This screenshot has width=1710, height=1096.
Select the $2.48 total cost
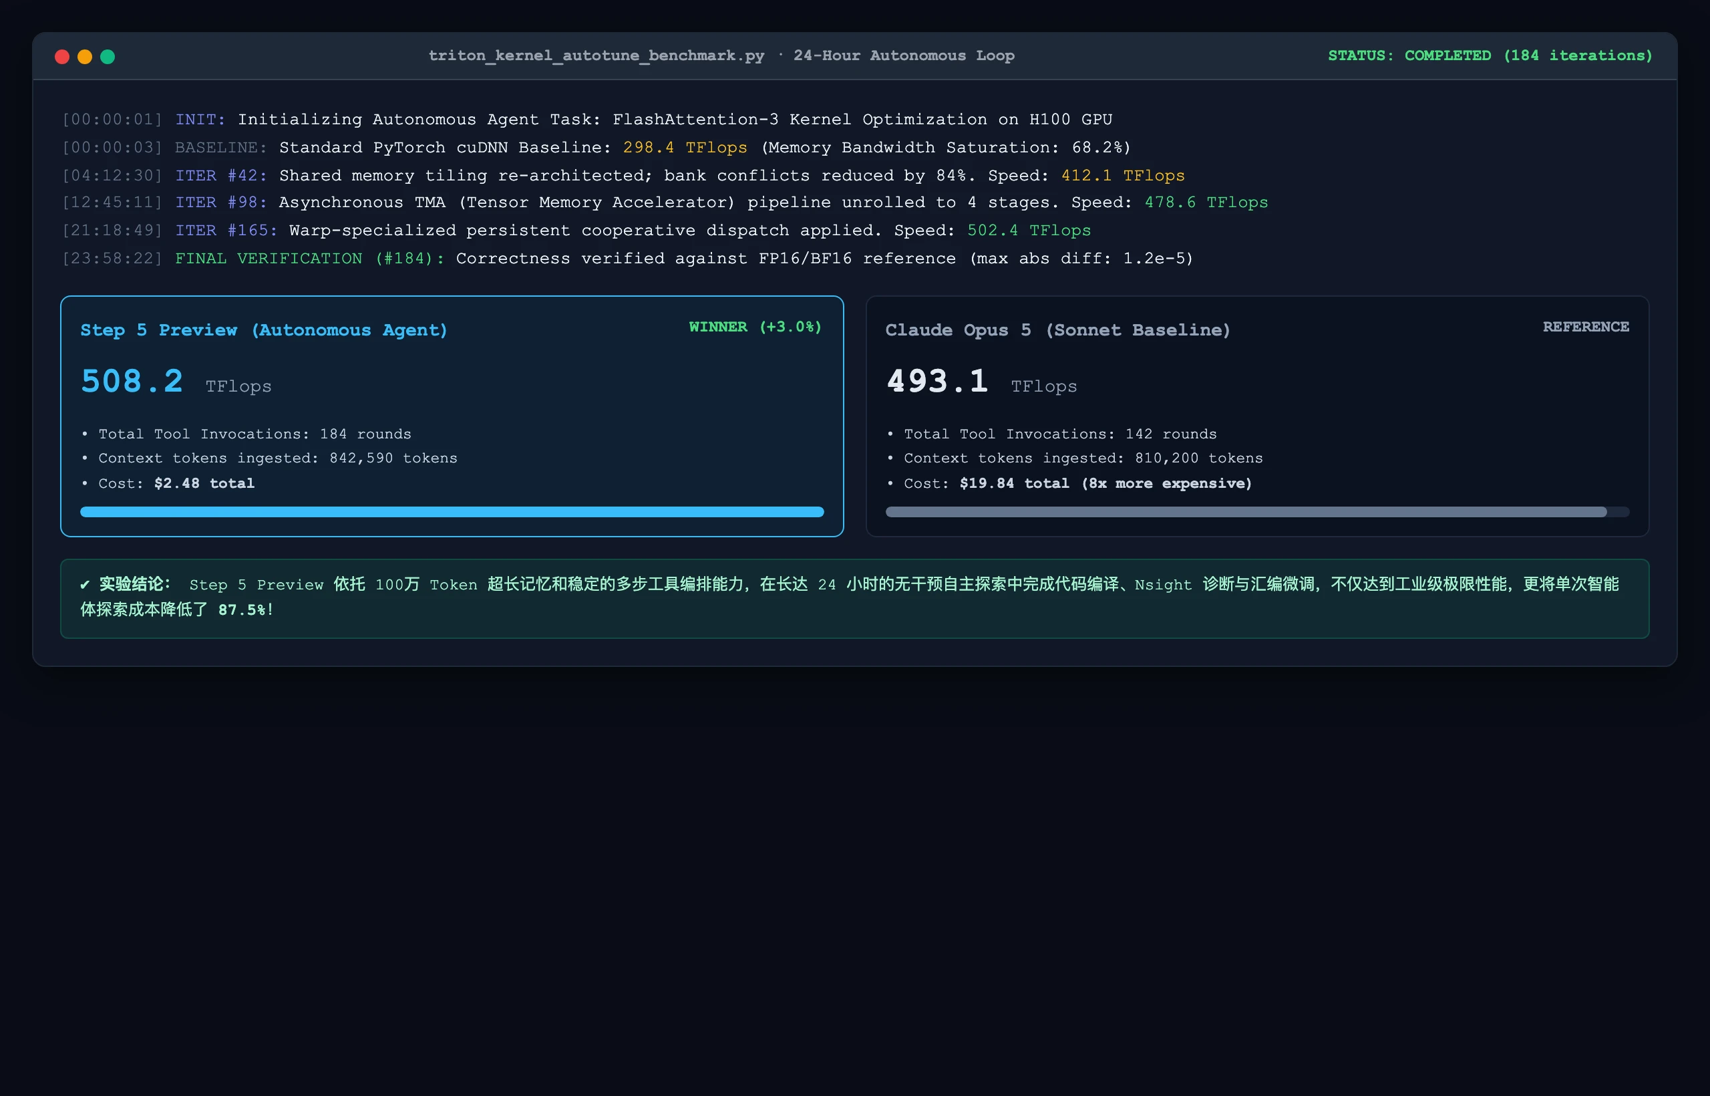[x=204, y=483]
